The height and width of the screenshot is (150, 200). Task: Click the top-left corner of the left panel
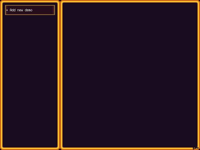click(2, 2)
